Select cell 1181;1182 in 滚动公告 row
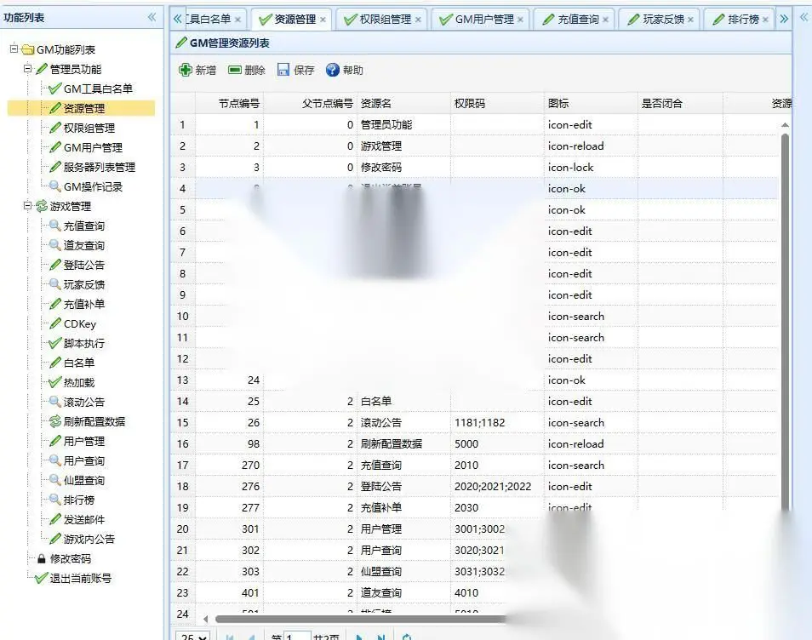812x640 pixels. click(x=497, y=422)
